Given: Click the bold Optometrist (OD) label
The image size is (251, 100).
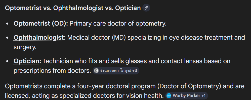Looking at the screenshot, I should [x=41, y=24].
